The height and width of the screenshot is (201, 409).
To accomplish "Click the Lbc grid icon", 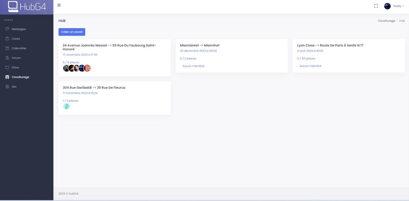I will (x=7, y=86).
